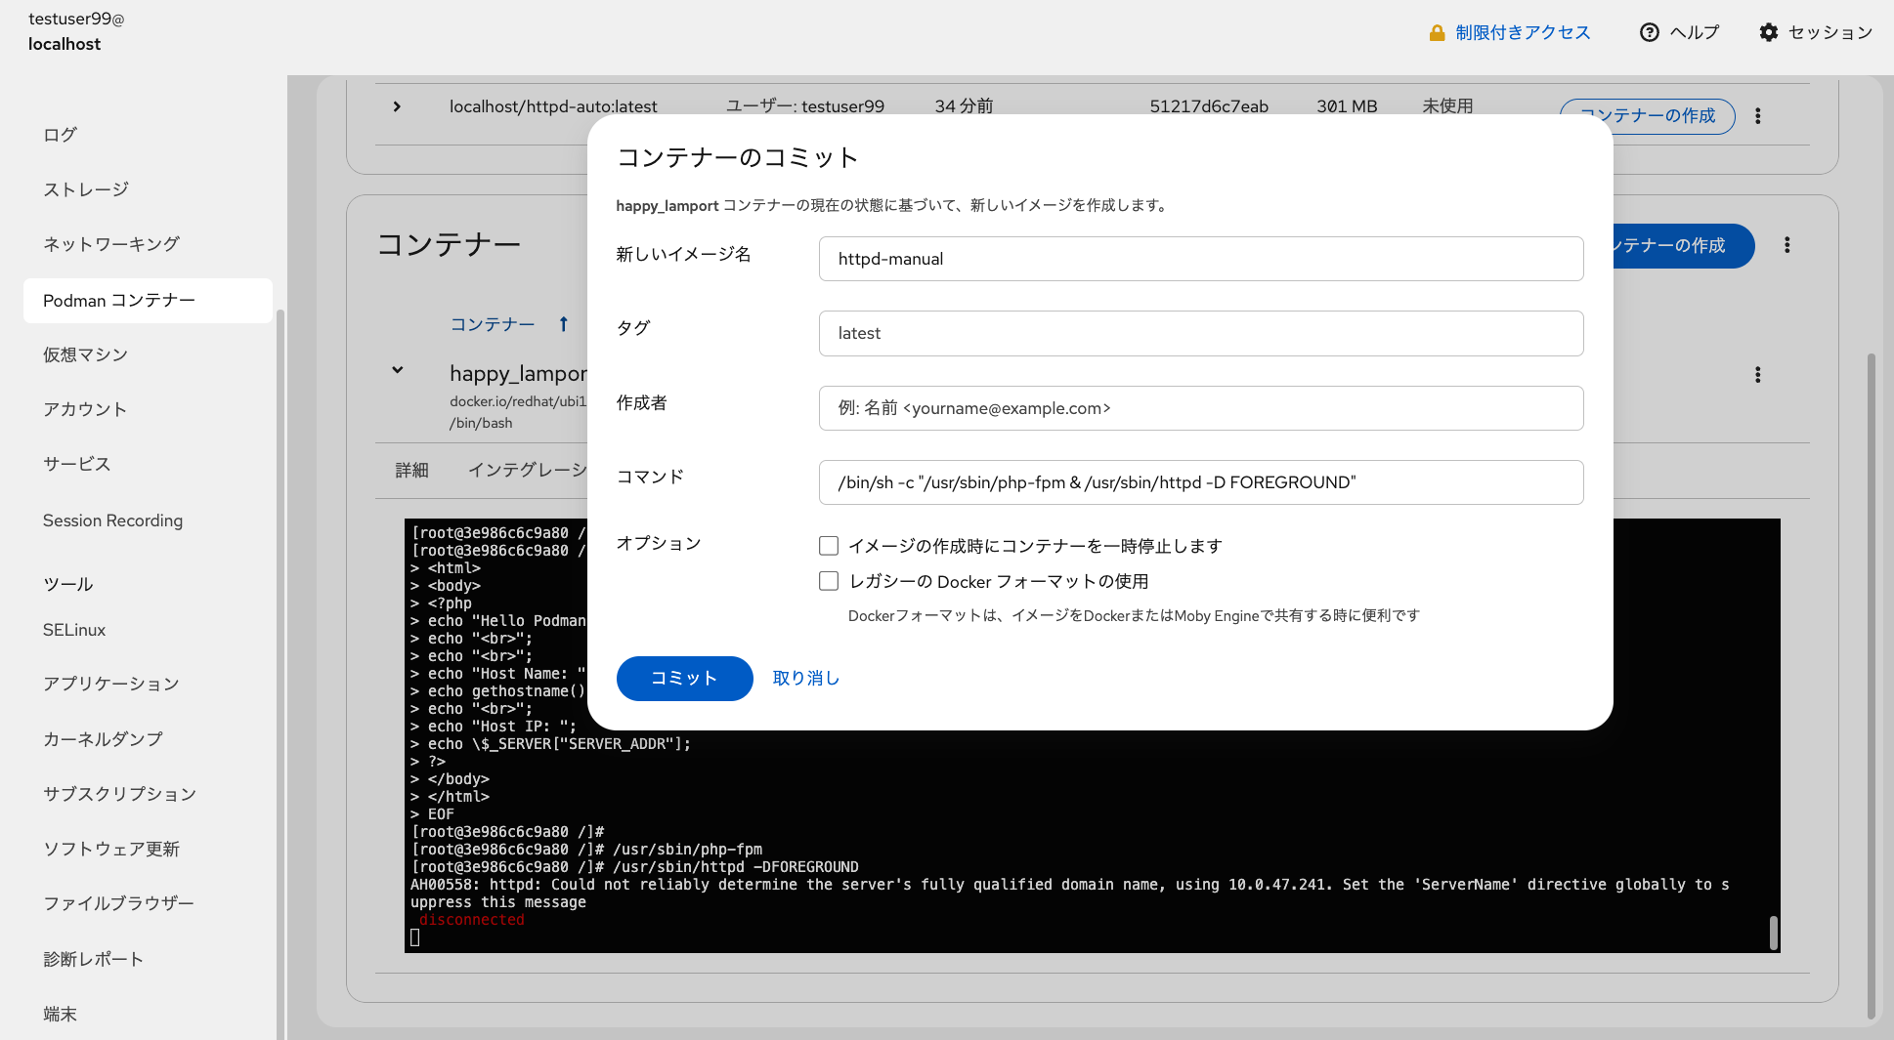
Task: Open kebab menu for happy_lamport container
Action: click(1757, 374)
